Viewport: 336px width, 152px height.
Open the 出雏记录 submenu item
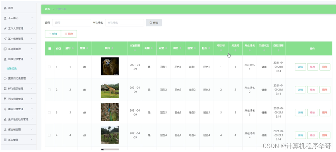(12, 69)
